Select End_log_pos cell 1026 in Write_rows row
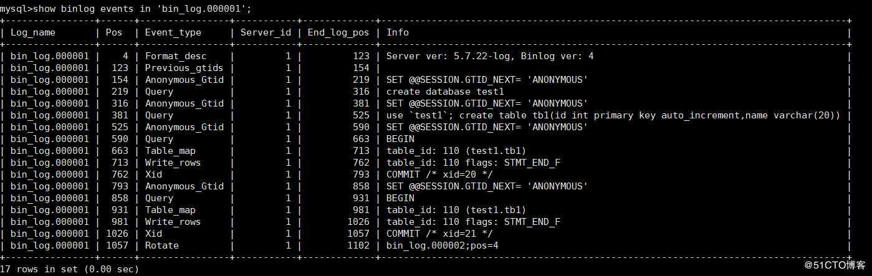The height and width of the screenshot is (276, 872). 358,222
